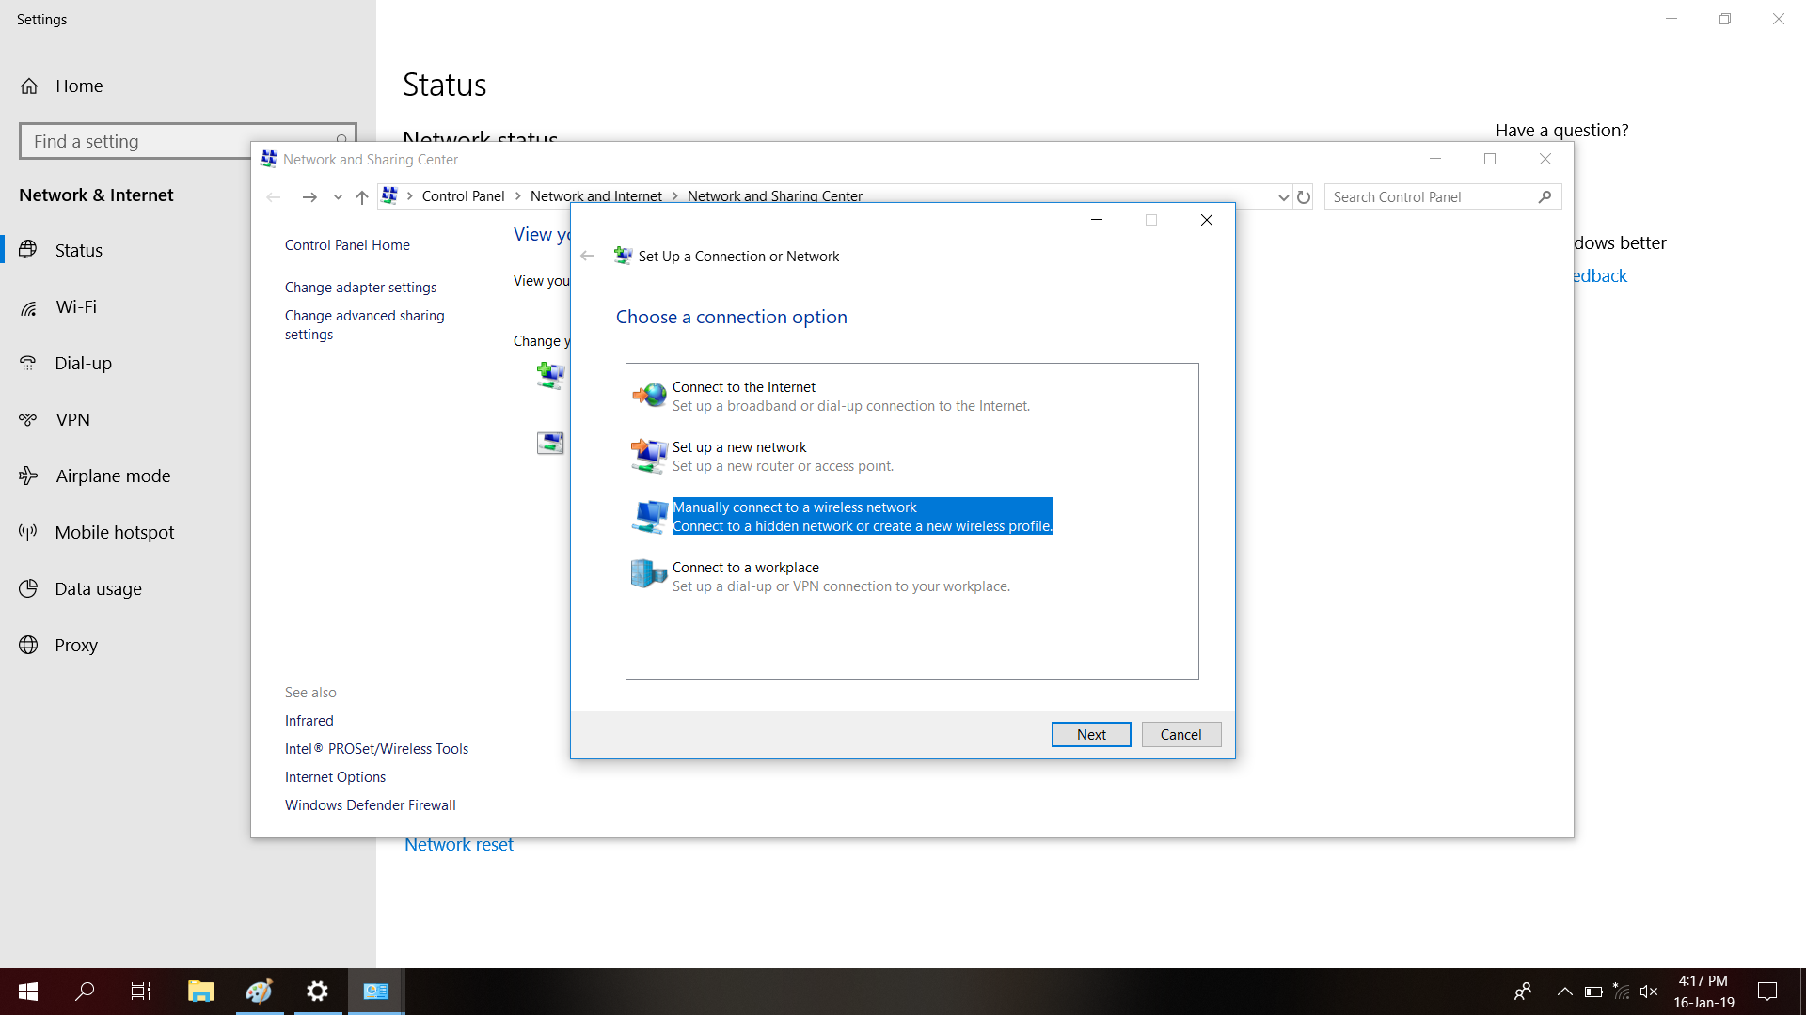Maximize the Network and Sharing Center window
This screenshot has width=1806, height=1015.
(x=1490, y=159)
